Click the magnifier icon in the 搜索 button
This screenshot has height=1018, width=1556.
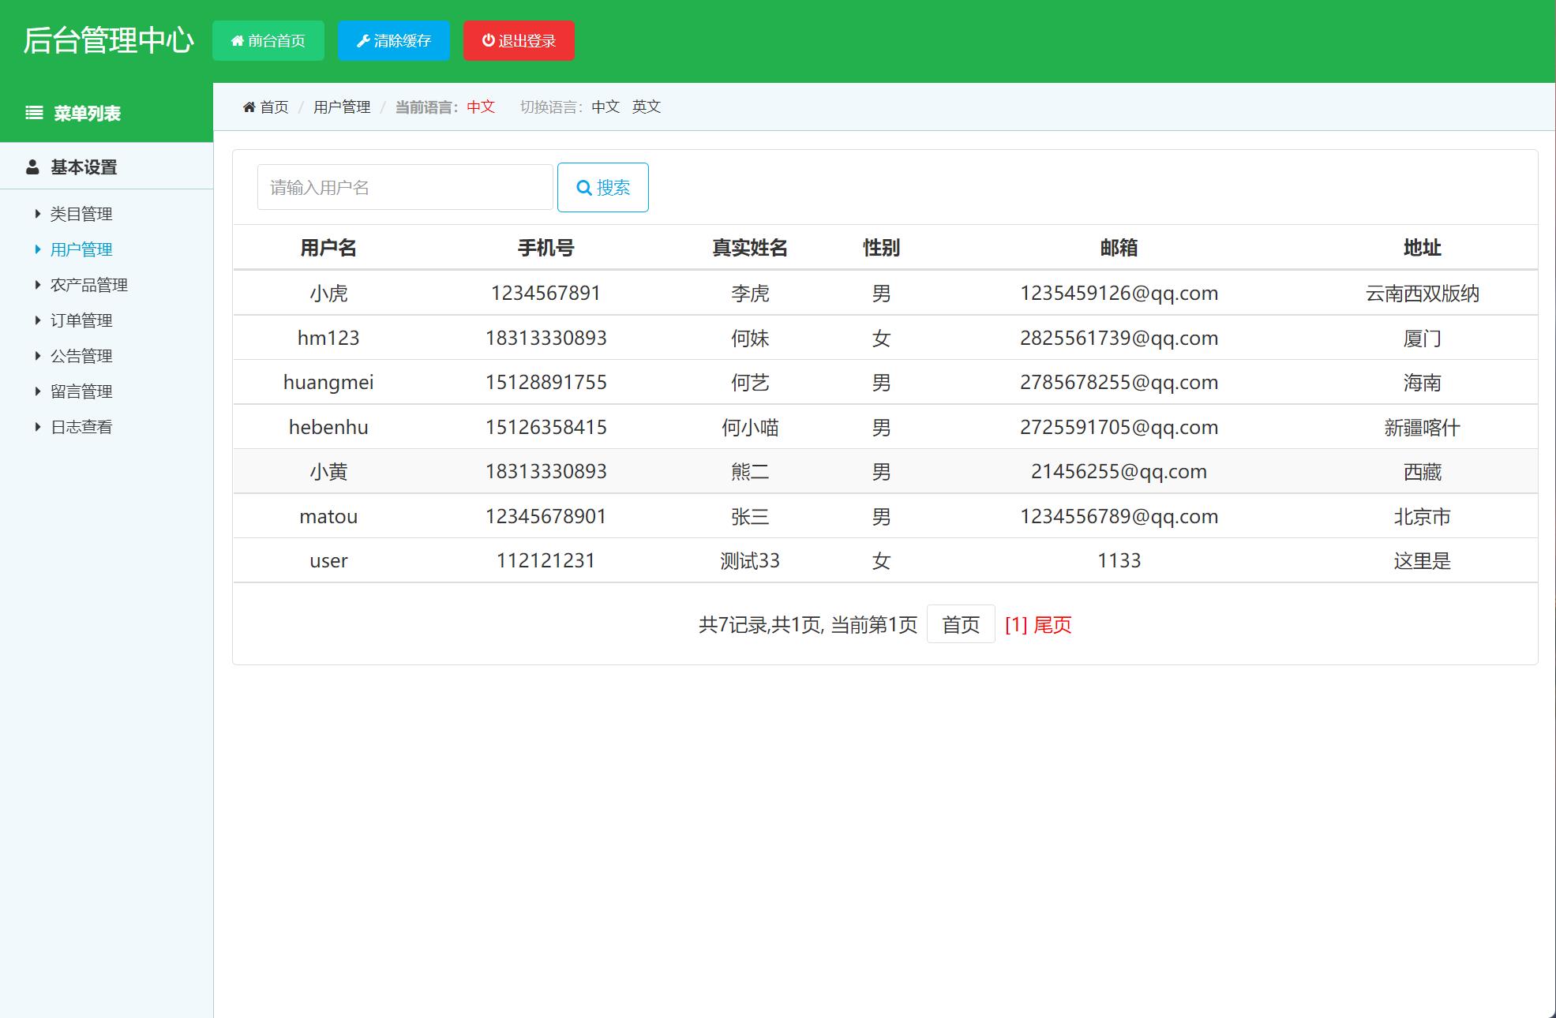tap(583, 187)
